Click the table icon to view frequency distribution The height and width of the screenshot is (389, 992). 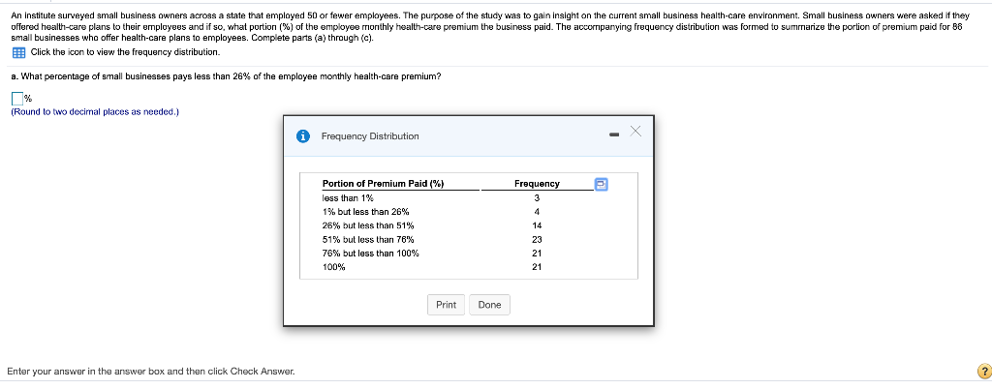point(18,52)
